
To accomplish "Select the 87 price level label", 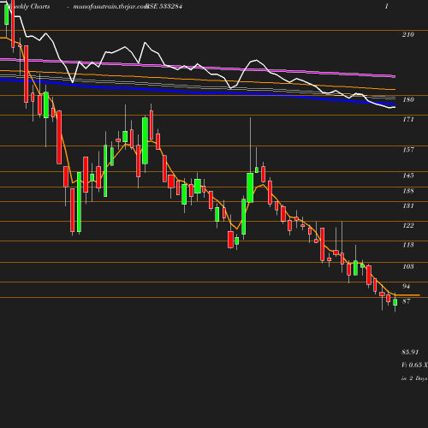I will 406,301.
